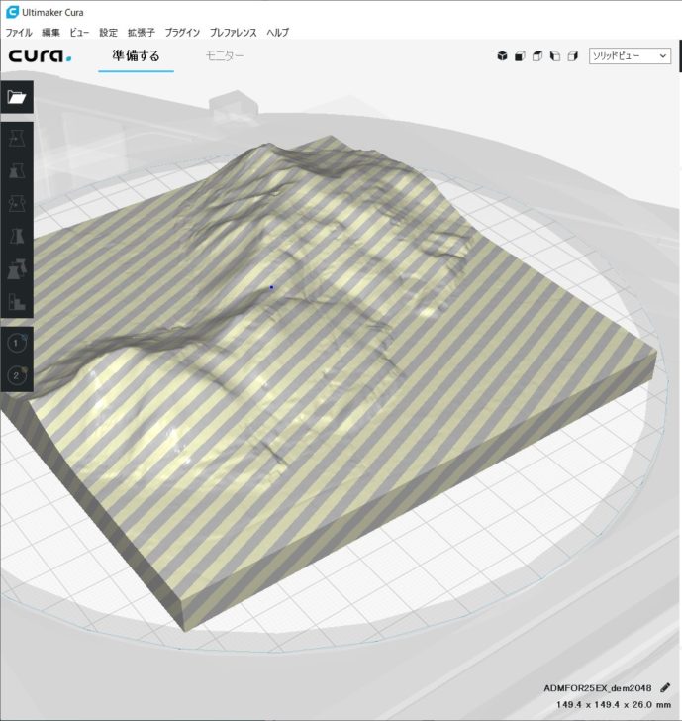Select the Support Blocker tool
This screenshot has height=721, width=682.
coord(17,302)
